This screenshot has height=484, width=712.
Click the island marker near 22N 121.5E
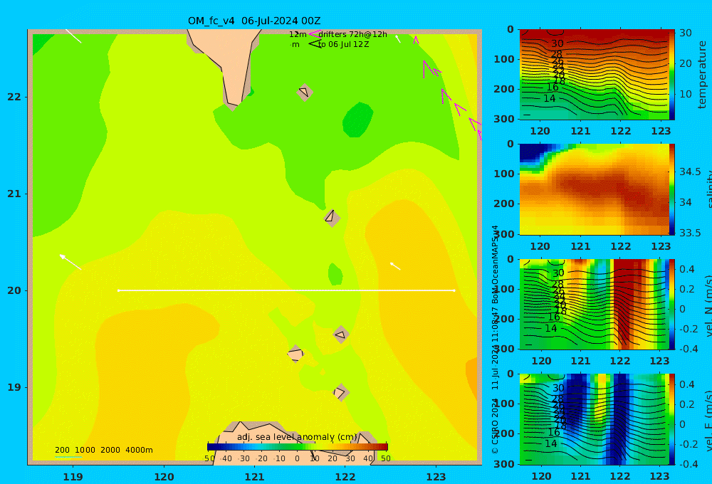point(305,93)
